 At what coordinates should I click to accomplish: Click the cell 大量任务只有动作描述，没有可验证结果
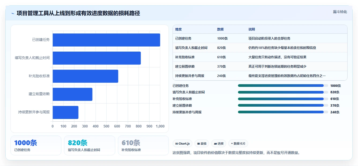[x=277, y=57]
